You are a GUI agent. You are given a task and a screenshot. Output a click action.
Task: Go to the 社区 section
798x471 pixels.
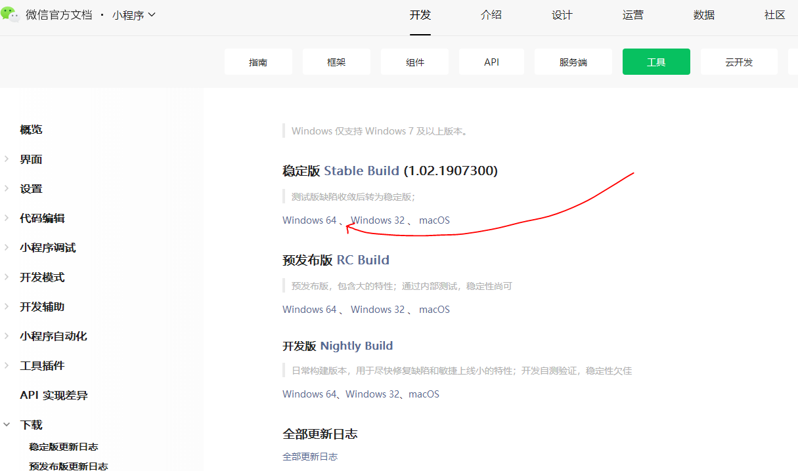pyautogui.click(x=774, y=15)
